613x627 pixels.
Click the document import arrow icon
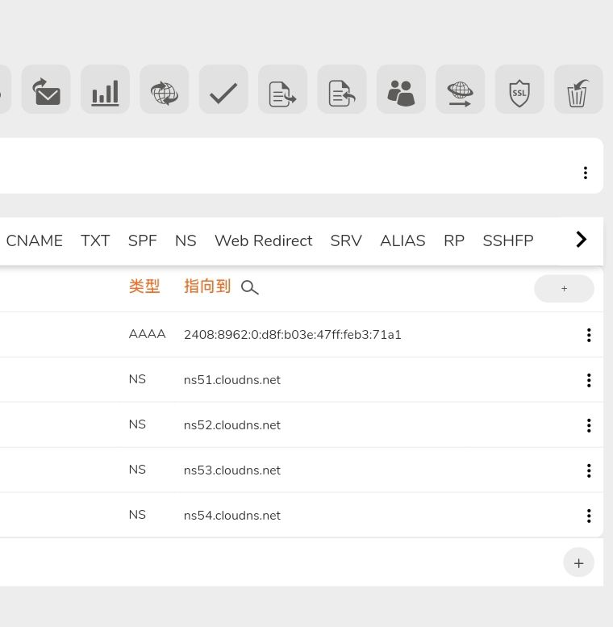click(342, 90)
